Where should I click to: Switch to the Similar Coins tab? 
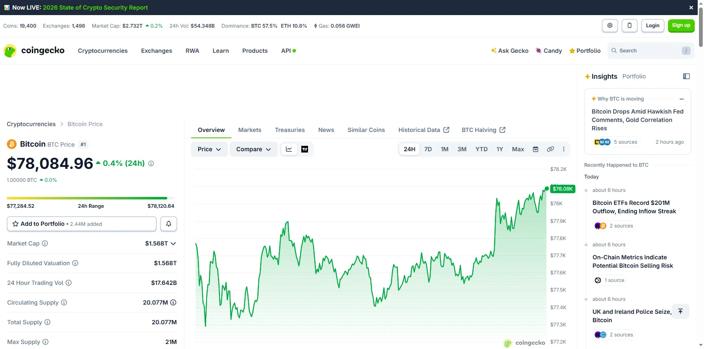point(366,130)
